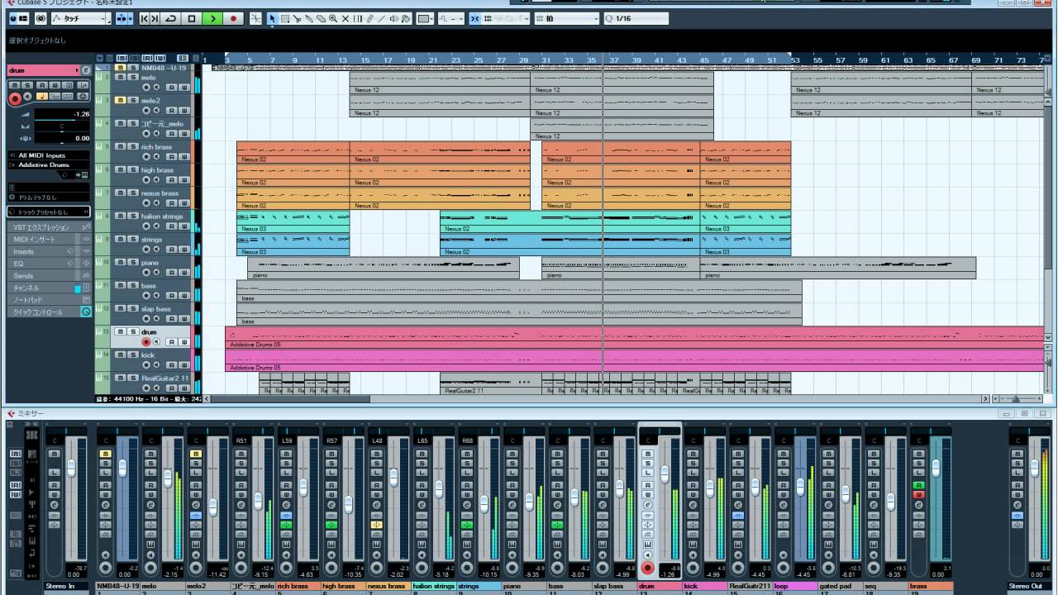The image size is (1058, 595).
Task: Open the Addictive Drums output dropdown
Action: click(x=50, y=165)
